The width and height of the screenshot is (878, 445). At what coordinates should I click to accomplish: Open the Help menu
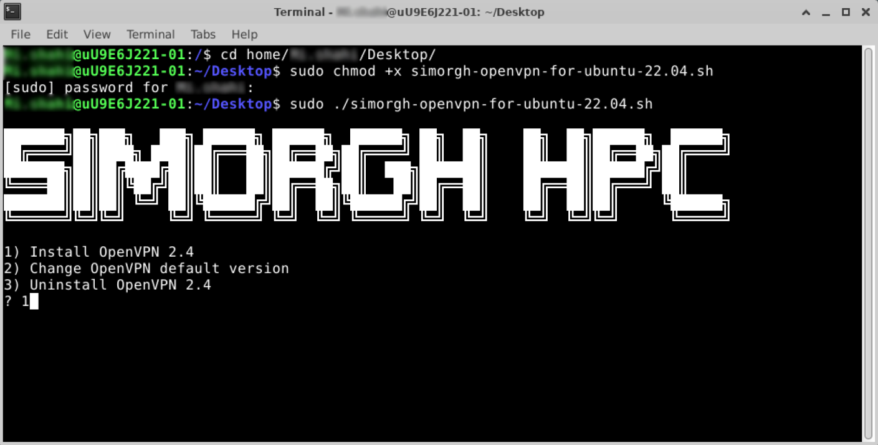244,34
